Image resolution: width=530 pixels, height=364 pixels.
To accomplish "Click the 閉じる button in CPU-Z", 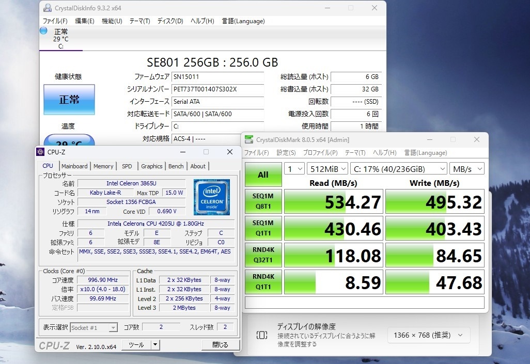I will (221, 345).
